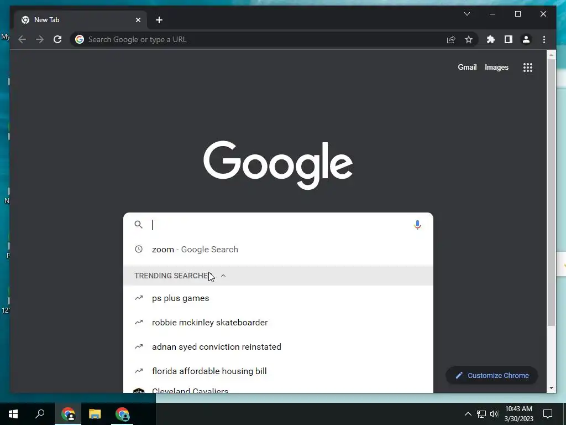Toggle the side panel icon
Image resolution: width=566 pixels, height=425 pixels.
click(x=509, y=39)
